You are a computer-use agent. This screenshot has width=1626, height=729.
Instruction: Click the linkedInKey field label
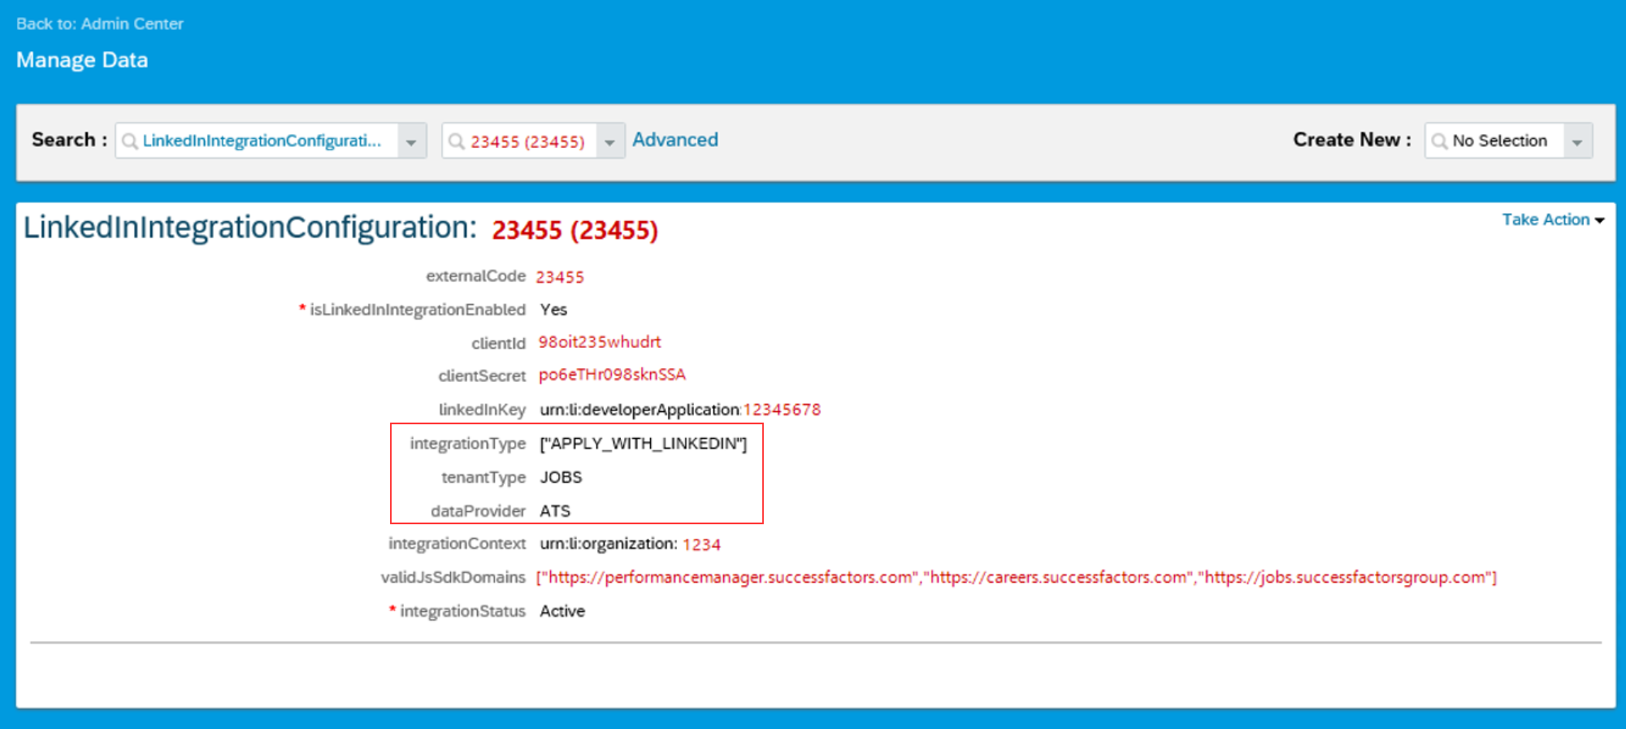482,410
